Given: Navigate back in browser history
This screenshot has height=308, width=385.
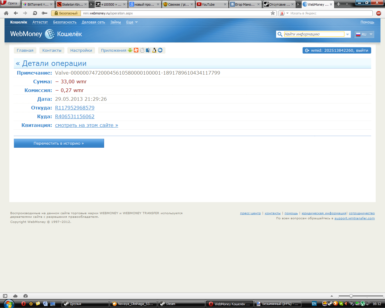Looking at the screenshot, I should point(16,13).
